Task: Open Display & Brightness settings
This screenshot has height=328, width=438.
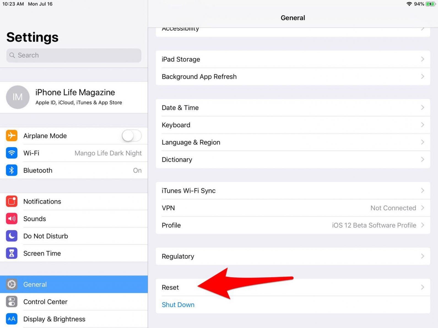Action: tap(74, 319)
